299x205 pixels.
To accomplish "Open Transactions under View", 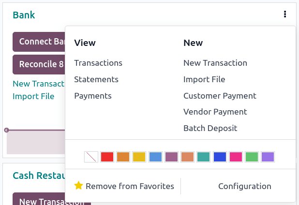I will 98,63.
